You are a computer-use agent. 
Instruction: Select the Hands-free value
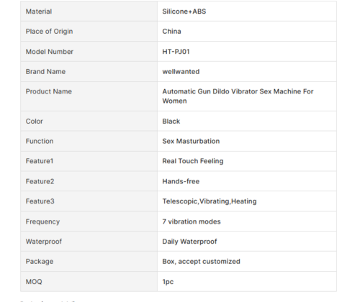click(x=181, y=181)
